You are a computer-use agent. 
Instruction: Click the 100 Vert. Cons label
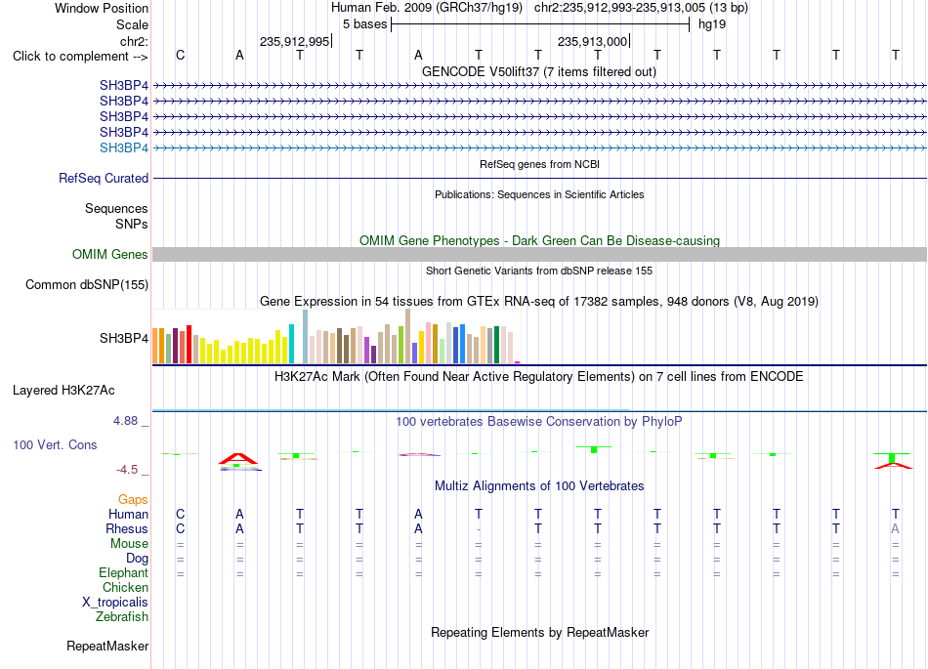(55, 444)
